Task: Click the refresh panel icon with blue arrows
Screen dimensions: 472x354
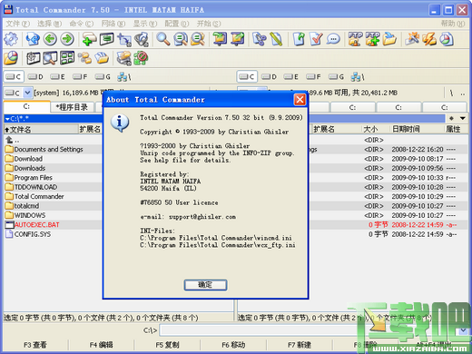Action: (33, 39)
